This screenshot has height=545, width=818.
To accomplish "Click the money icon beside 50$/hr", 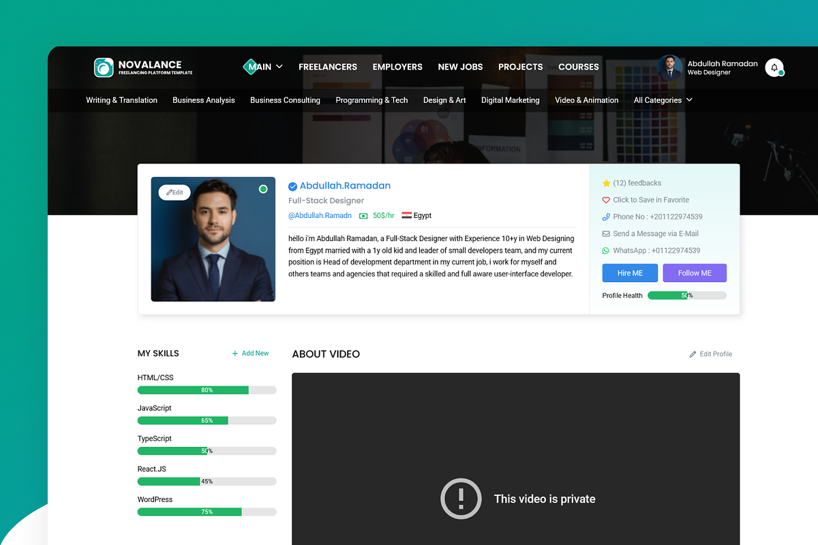I will tap(363, 216).
